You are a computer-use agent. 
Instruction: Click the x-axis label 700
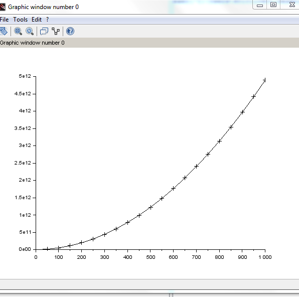[196, 257]
